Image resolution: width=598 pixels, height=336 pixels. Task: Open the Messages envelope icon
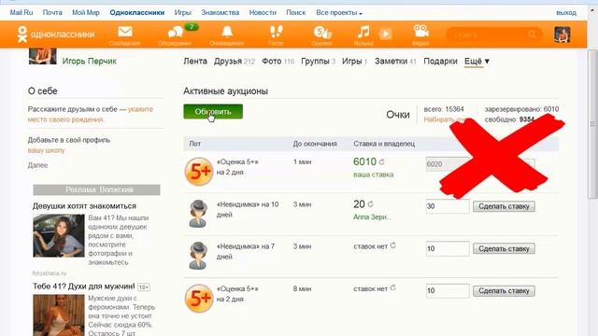pos(125,32)
